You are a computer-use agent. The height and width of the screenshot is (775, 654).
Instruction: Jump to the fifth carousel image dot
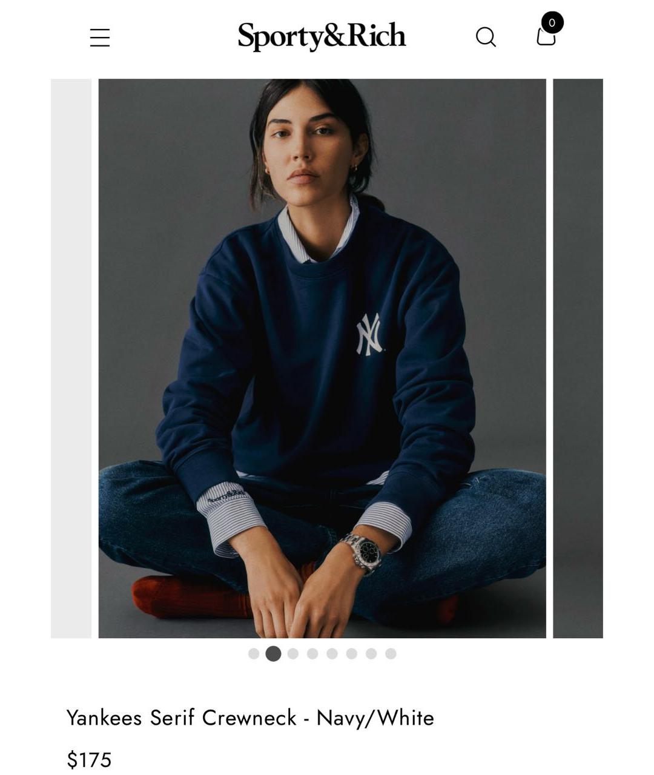(x=332, y=653)
